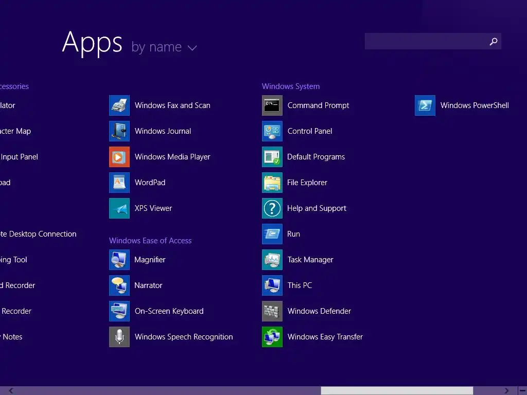Launch Windows Speech Recognition microphone icon
This screenshot has height=395, width=527.
tap(119, 337)
